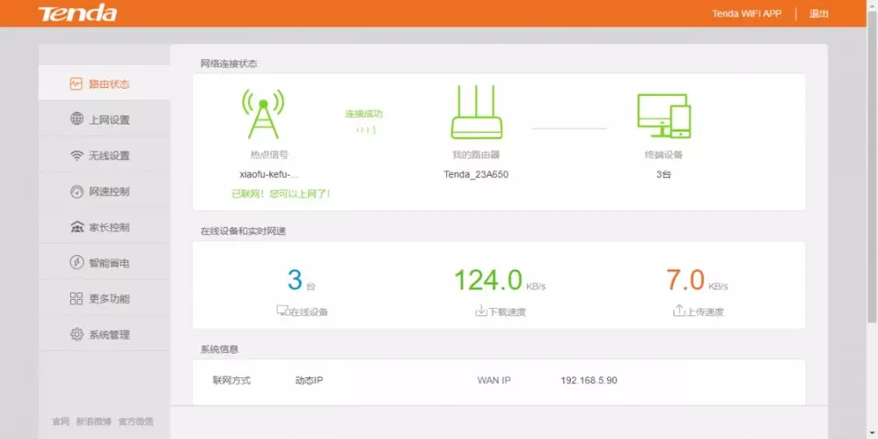Click the hotspot signal tower icon
This screenshot has width=878, height=439.
263,113
